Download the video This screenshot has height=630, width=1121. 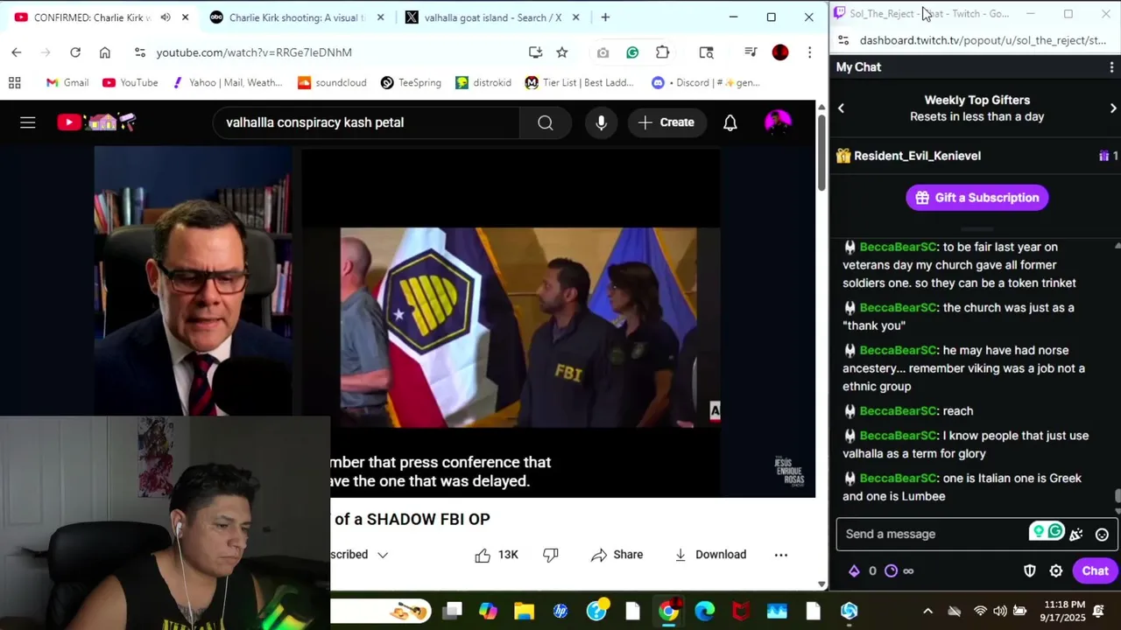[710, 555]
